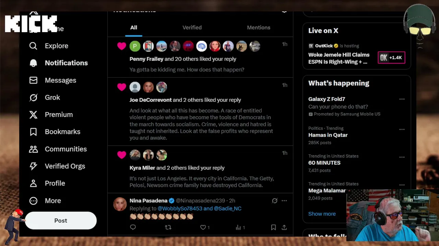Switch to the All notifications tab
Image resolution: width=439 pixels, height=246 pixels.
133,27
